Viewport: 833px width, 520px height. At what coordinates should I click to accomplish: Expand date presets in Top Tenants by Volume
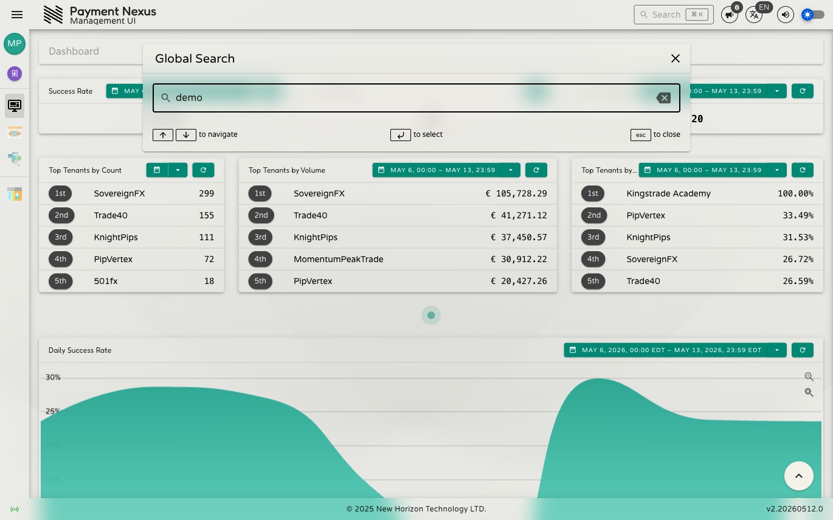[511, 170]
